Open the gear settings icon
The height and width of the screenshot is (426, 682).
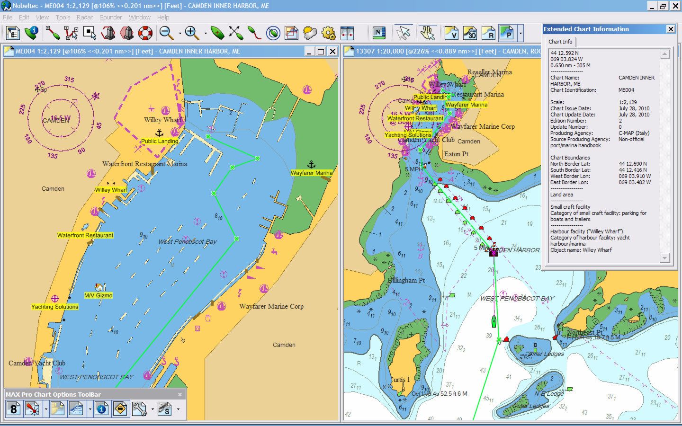(x=328, y=33)
